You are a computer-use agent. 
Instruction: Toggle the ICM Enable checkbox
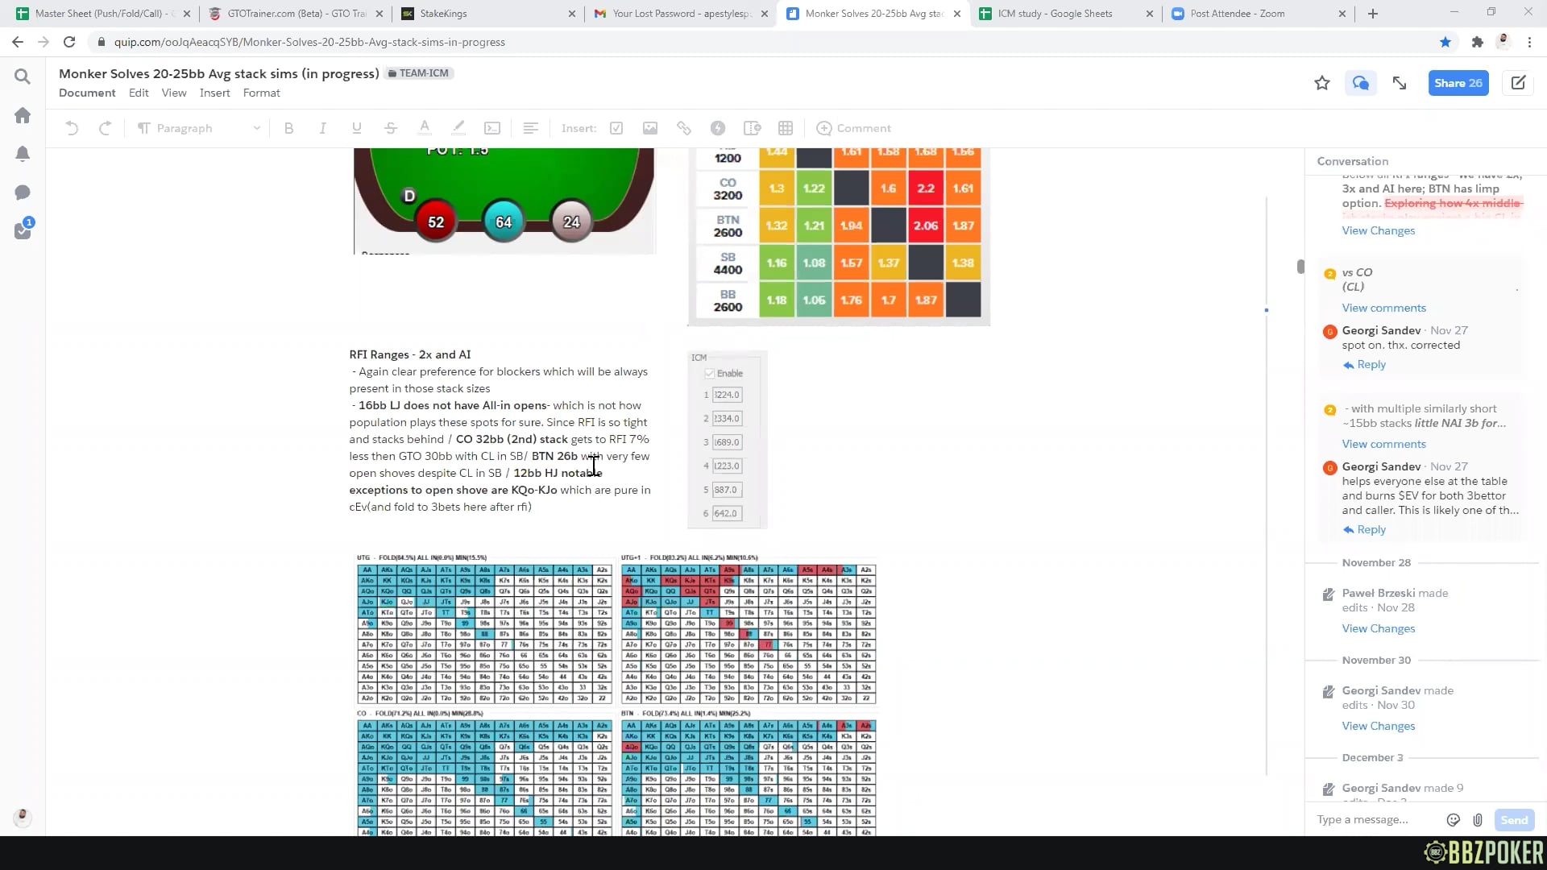710,373
